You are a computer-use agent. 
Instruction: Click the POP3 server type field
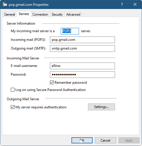[x=70, y=31]
